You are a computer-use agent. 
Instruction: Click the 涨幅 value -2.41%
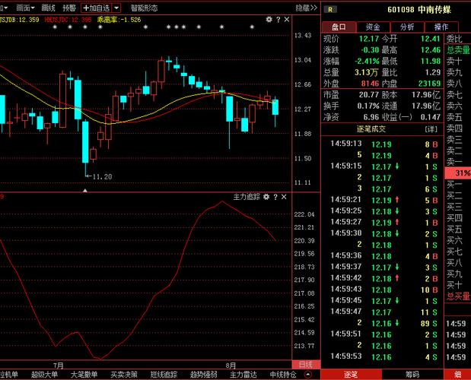(367, 62)
